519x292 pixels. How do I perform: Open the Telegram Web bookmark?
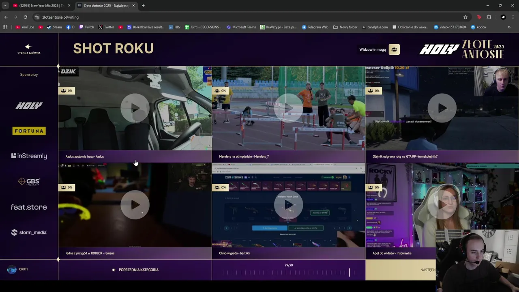coord(315,27)
